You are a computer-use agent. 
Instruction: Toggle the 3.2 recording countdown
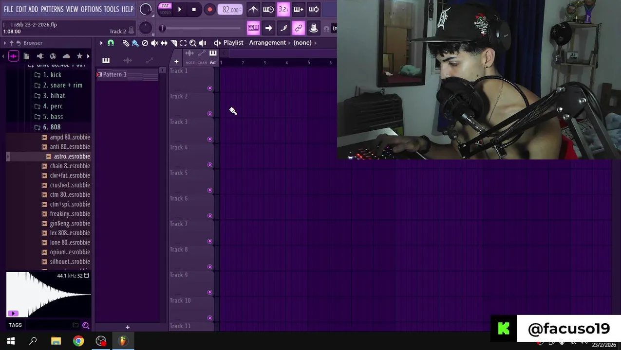283,9
